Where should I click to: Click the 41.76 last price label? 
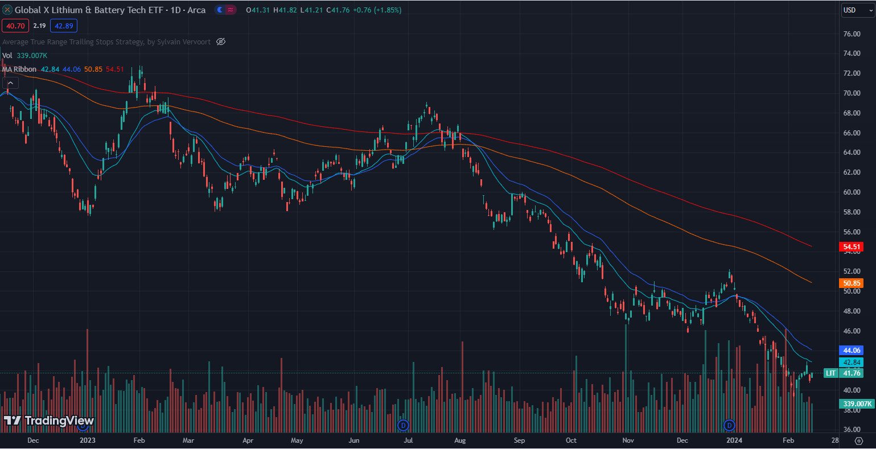tap(852, 373)
